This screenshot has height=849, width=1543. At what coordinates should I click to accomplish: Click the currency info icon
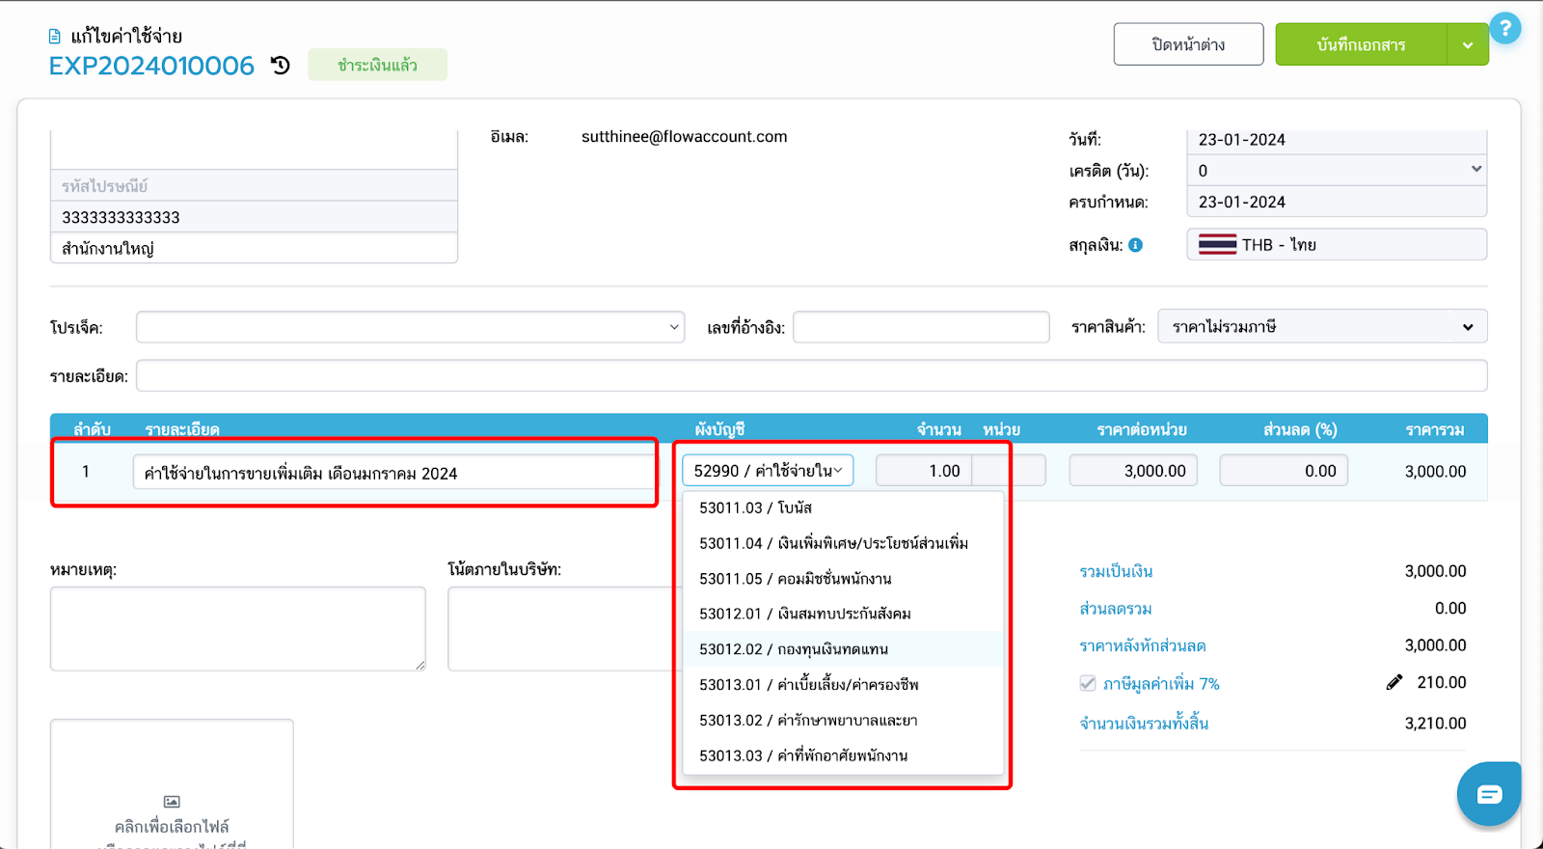(1136, 245)
